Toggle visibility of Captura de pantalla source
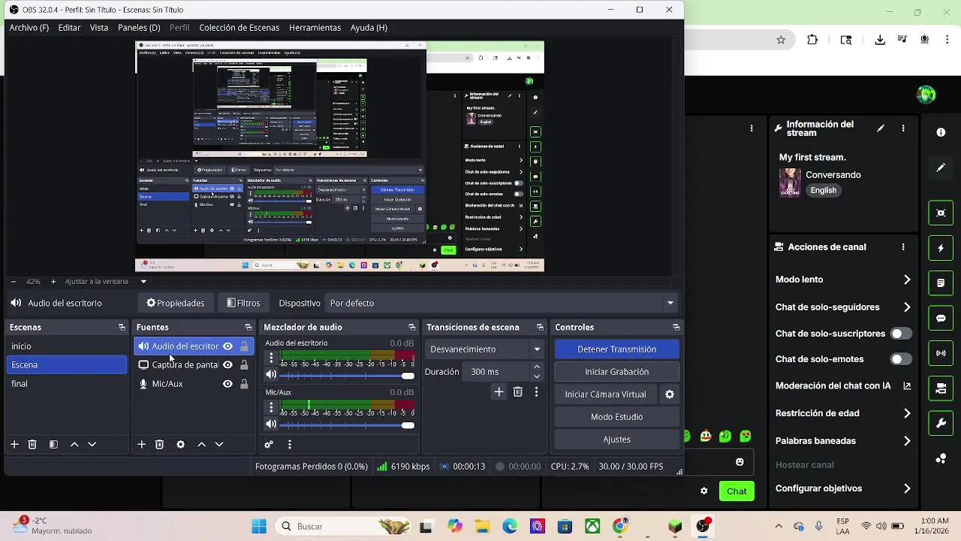The height and width of the screenshot is (541, 961). pos(227,365)
